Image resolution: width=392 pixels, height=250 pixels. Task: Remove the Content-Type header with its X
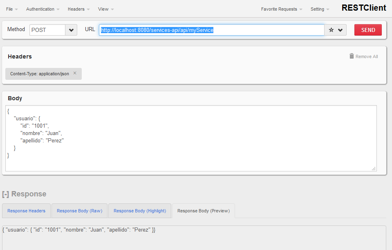pos(75,73)
